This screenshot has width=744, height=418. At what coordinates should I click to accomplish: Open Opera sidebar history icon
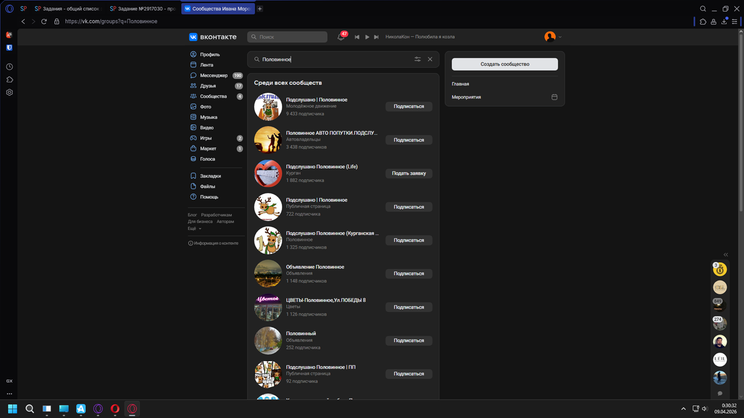[x=9, y=67]
